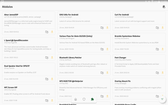Open info for Various Fixes for Moto G5/G5S
Screen dimensions: 168x105
(102, 49)
